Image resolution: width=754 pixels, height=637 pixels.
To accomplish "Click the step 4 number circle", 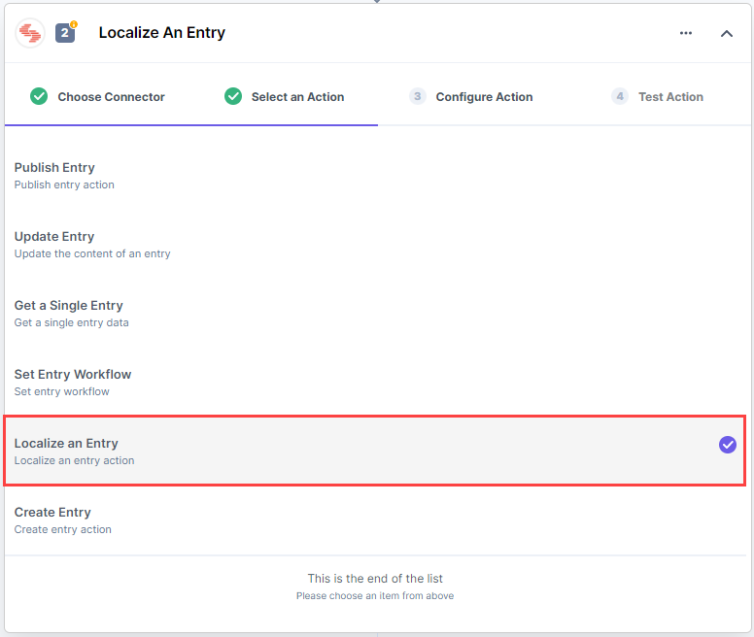I will tap(620, 96).
